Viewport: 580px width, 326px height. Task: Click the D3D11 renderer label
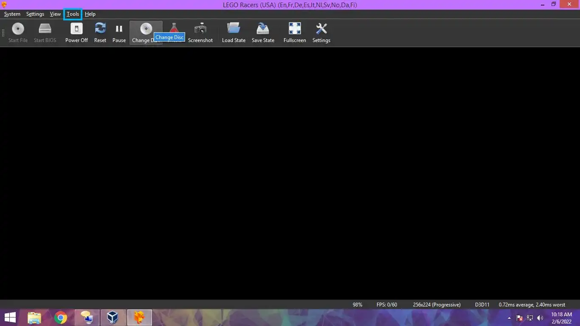click(482, 305)
